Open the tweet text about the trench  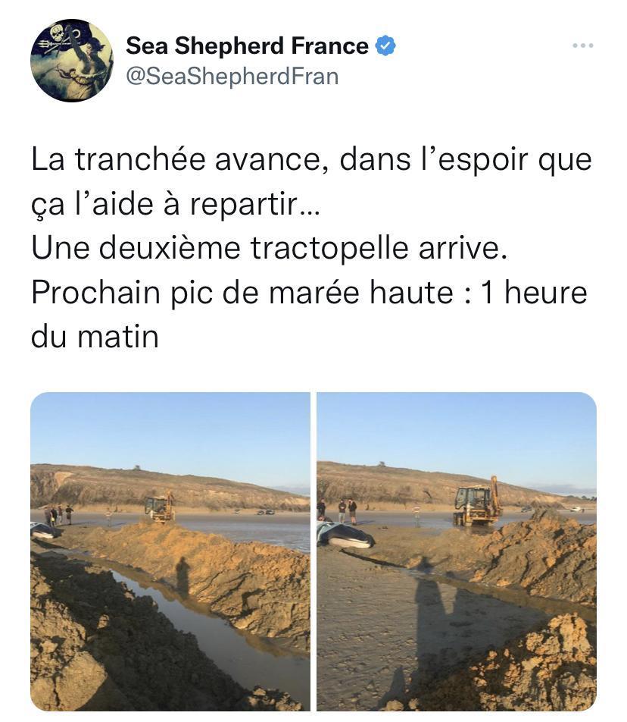point(311,247)
